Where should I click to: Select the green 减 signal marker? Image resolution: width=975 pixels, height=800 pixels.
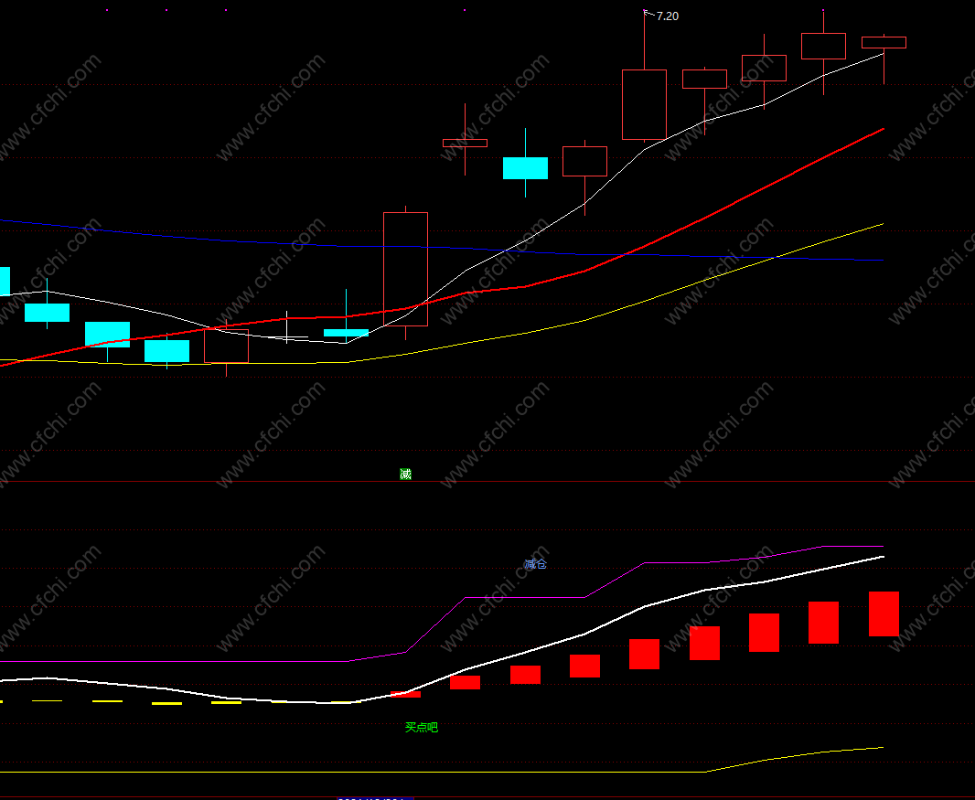click(x=405, y=475)
